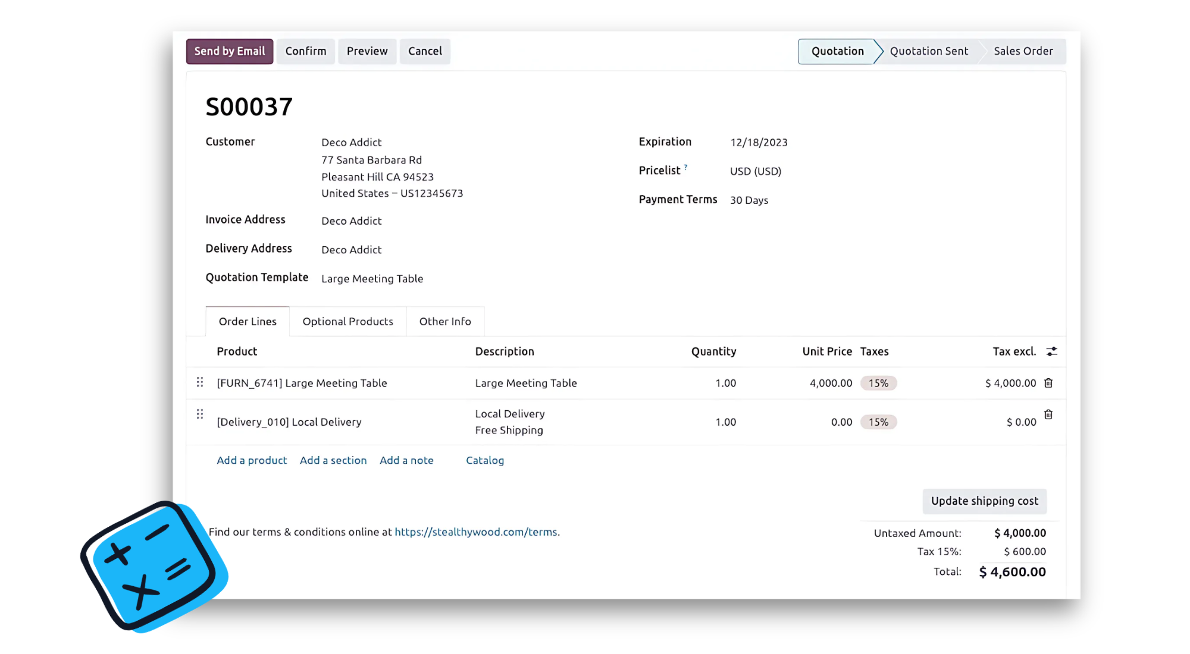Delete the Local Delivery order line
The height and width of the screenshot is (654, 1190).
point(1048,414)
